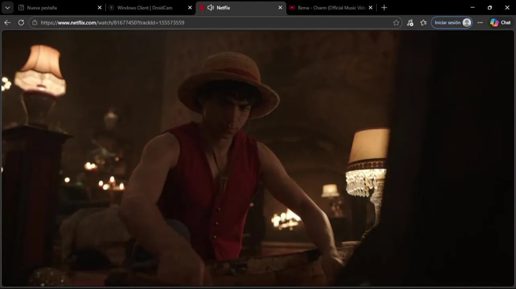Screen dimensions: 516x289
Task: Close the Nueva pestaña tab
Action: click(x=100, y=8)
